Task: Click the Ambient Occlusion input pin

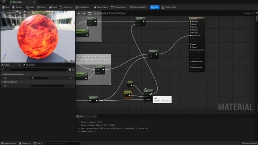Action: point(191,62)
